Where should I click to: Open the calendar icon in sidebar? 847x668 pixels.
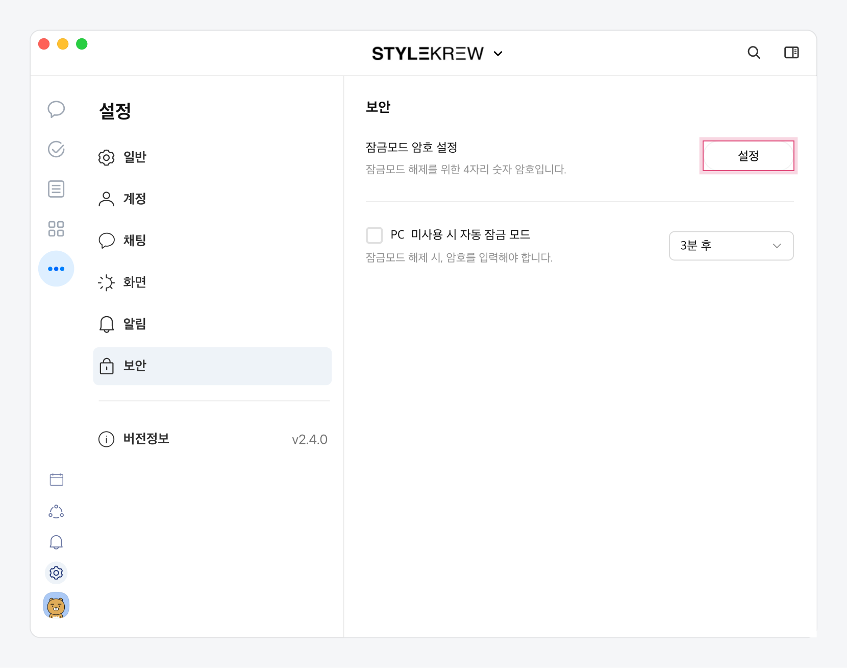(x=56, y=480)
